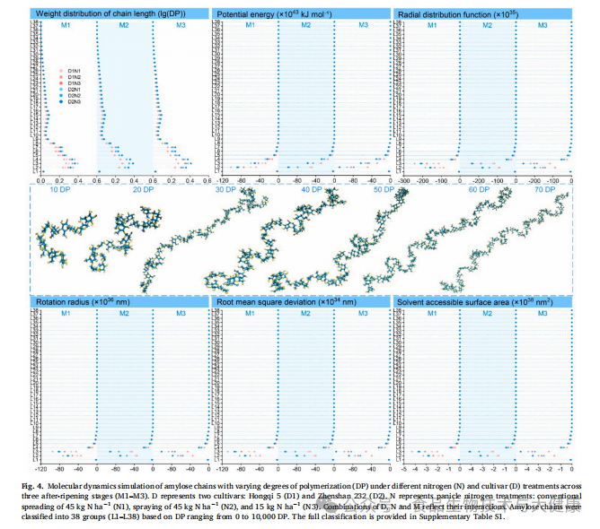600x529 pixels.
Task: Click the D2N3 legend marker
Action: pos(59,101)
